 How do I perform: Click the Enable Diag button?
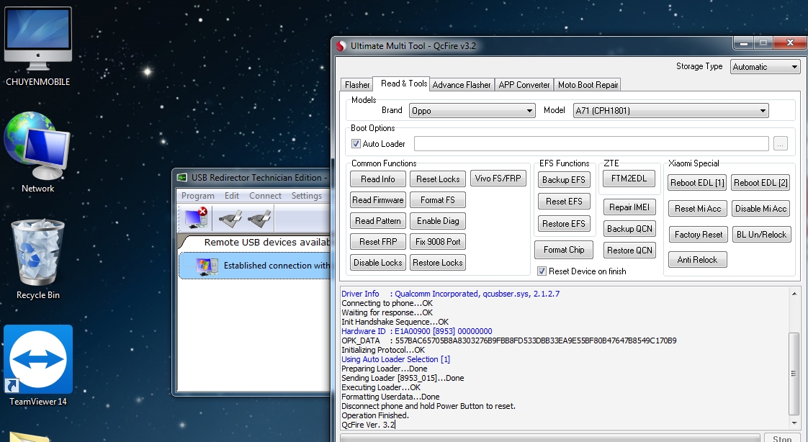tap(438, 221)
